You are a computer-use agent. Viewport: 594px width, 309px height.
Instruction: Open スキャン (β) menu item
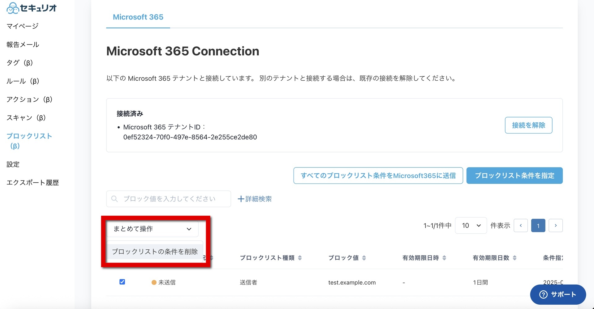(x=26, y=118)
